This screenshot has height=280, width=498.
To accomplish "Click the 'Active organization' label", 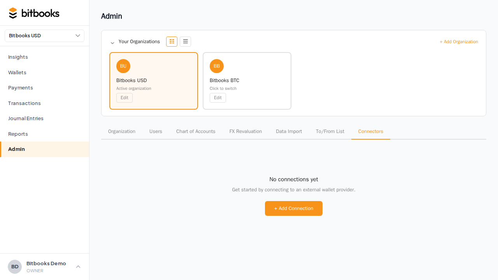I will click(x=134, y=89).
